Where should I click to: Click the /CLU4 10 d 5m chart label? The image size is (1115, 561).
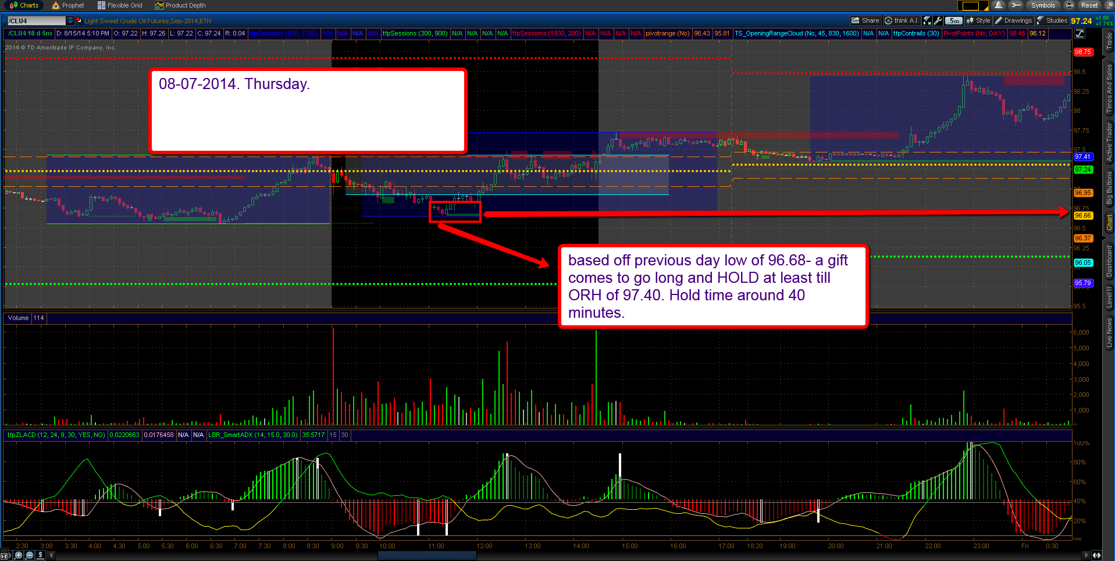click(29, 34)
